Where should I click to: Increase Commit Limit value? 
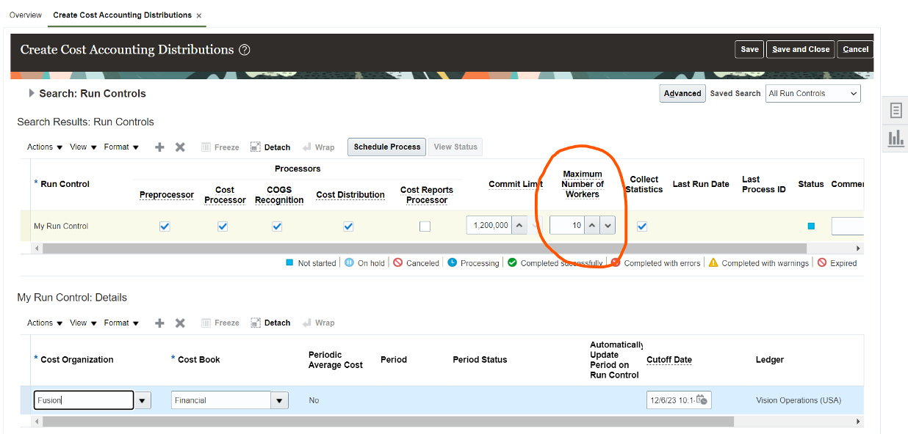[x=519, y=226]
